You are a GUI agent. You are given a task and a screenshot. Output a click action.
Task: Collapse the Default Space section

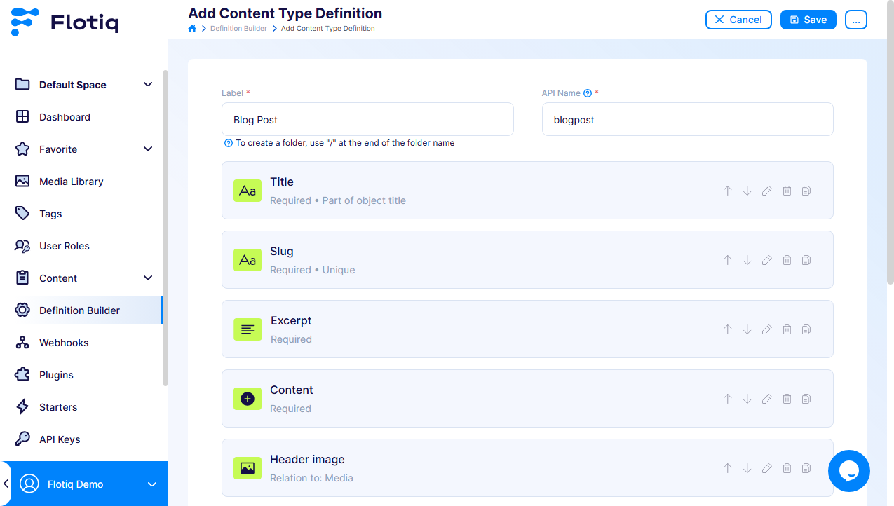[x=148, y=84]
